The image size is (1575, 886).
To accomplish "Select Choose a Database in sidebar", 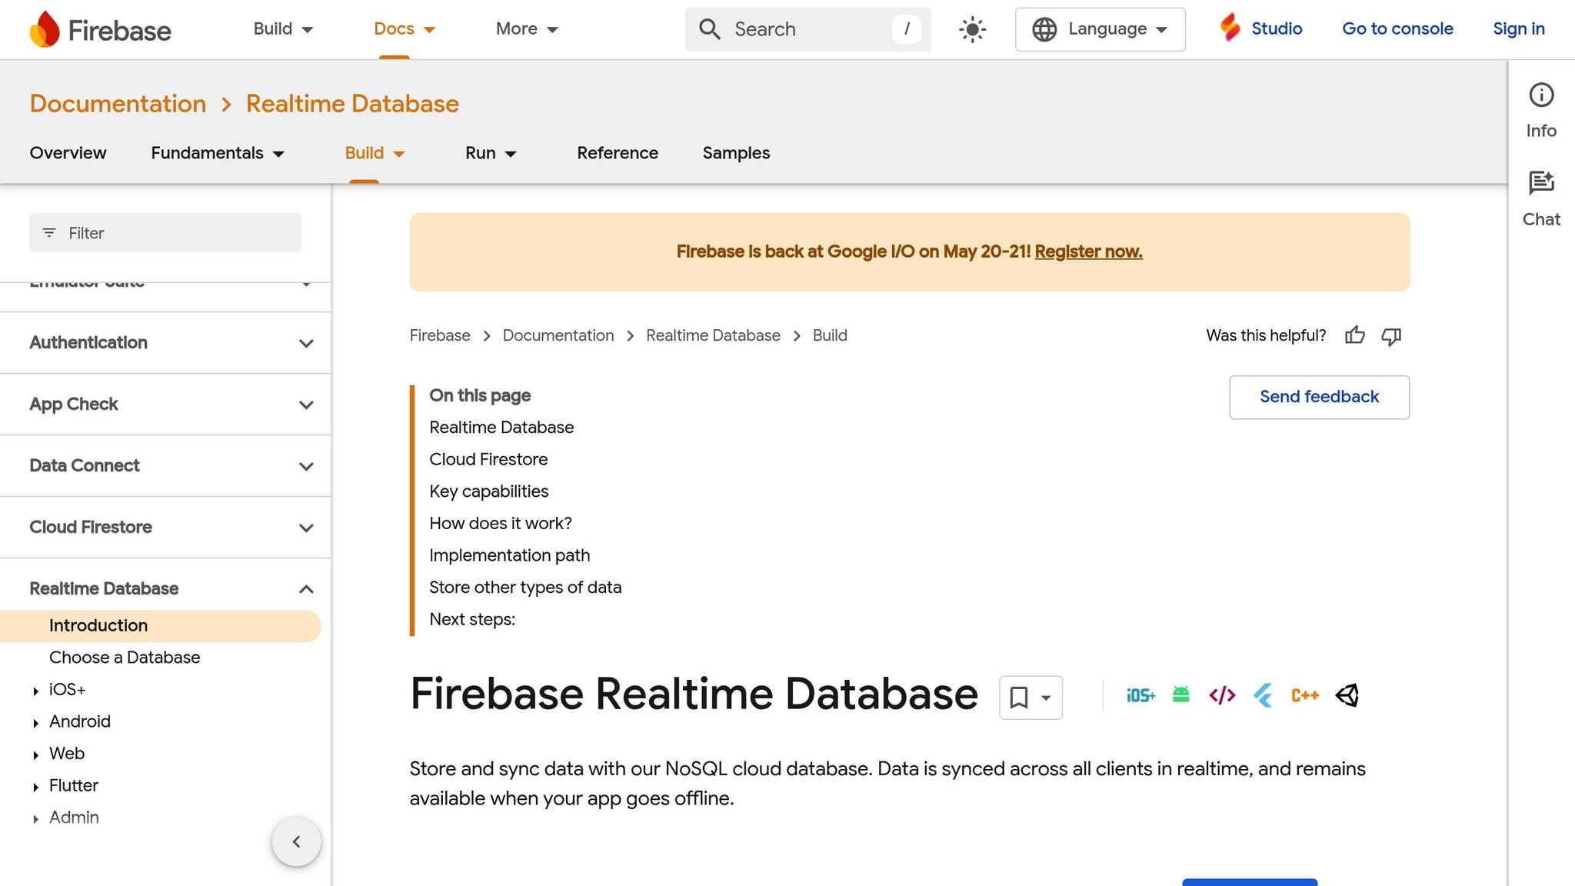I will (125, 658).
